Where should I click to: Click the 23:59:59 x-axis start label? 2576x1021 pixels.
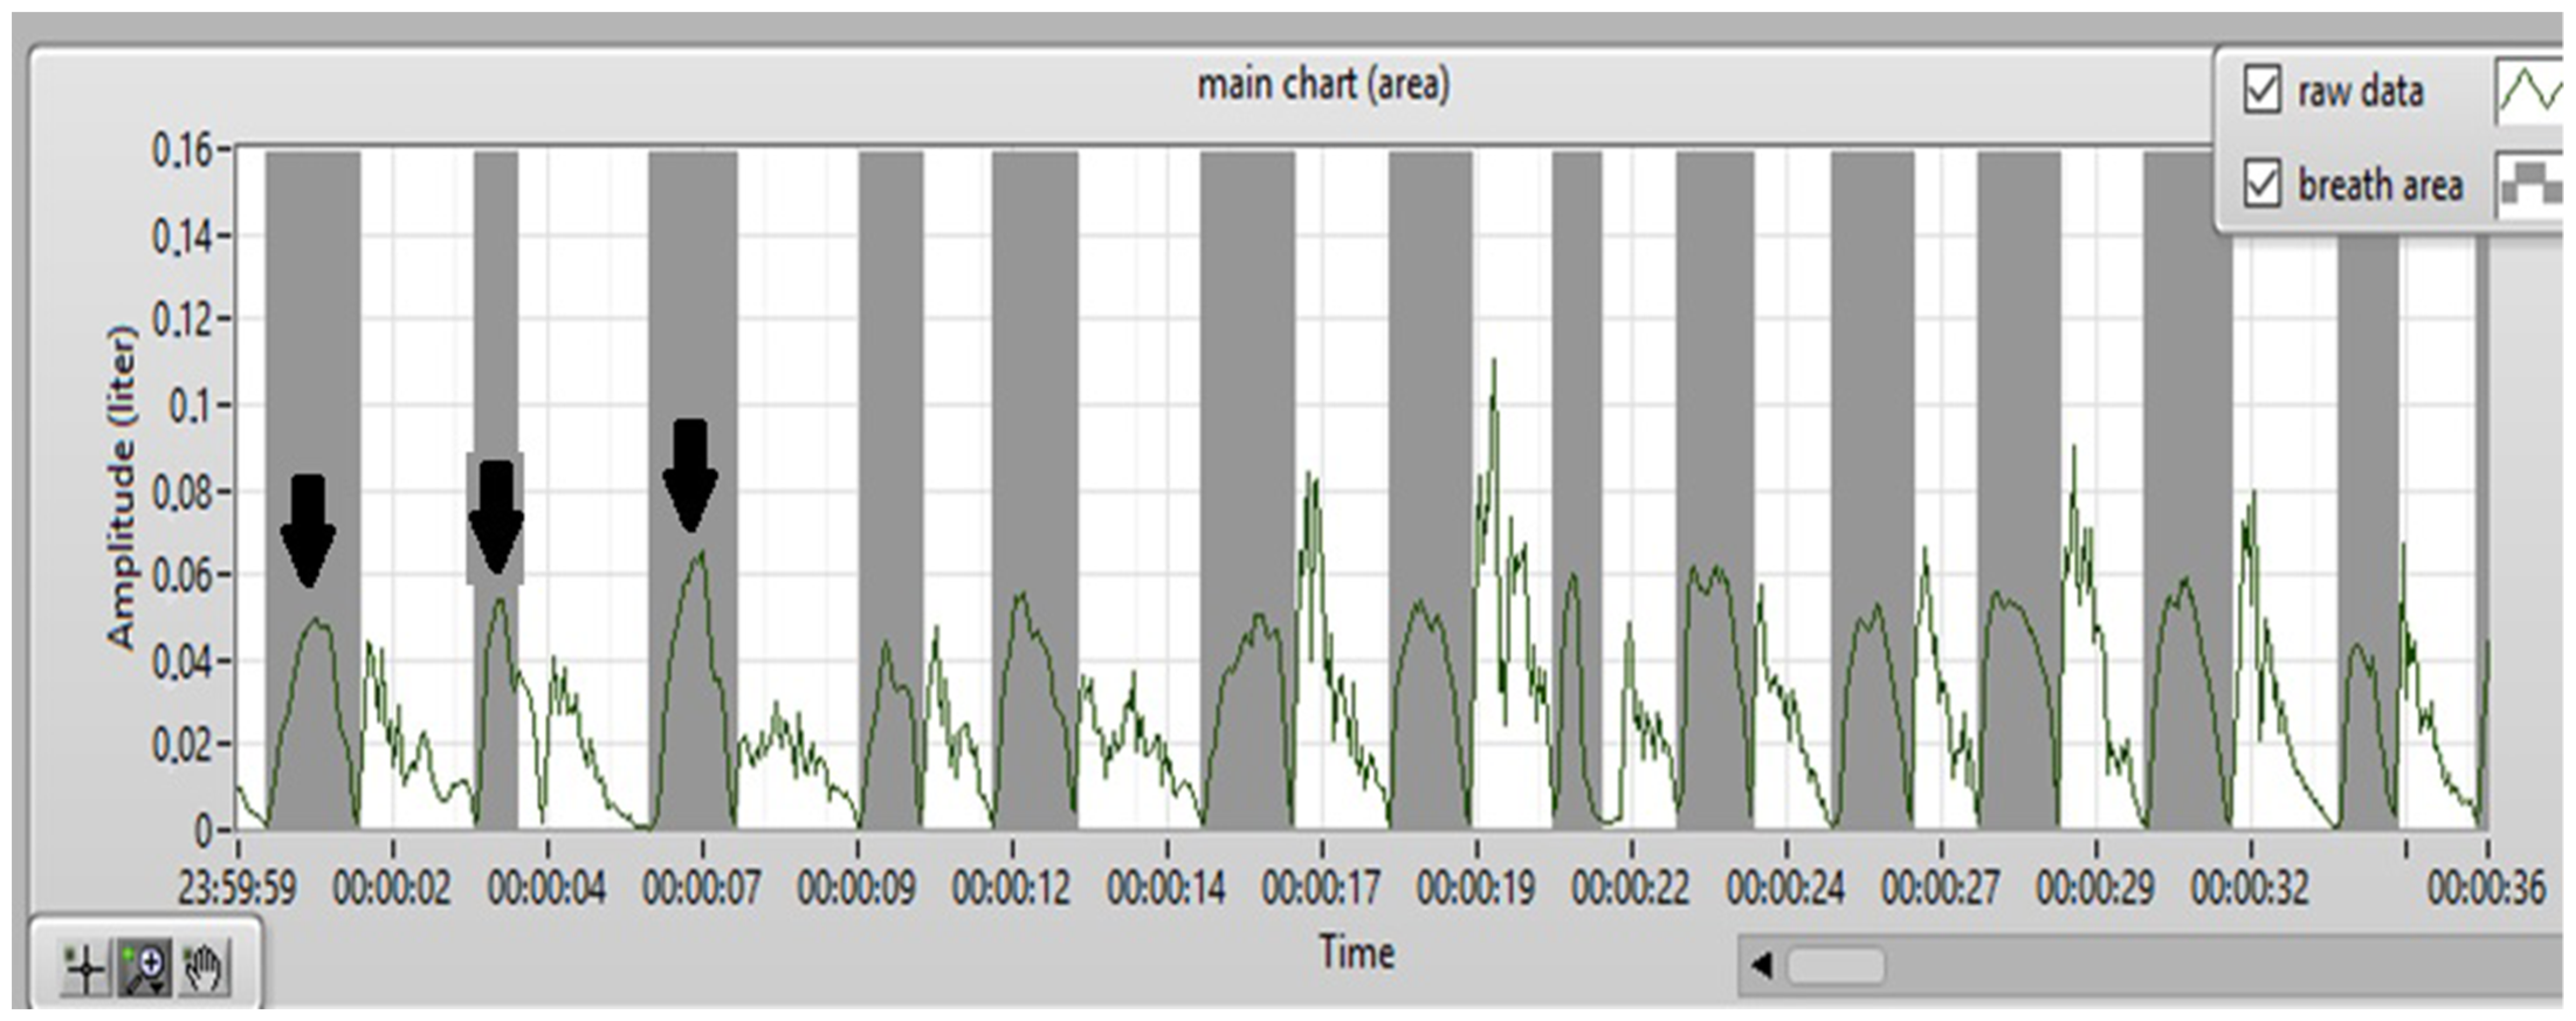(x=237, y=888)
